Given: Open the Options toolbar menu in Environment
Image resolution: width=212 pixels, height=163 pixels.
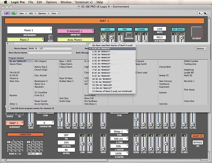Looking at the screenshot, I should [x=43, y=13].
